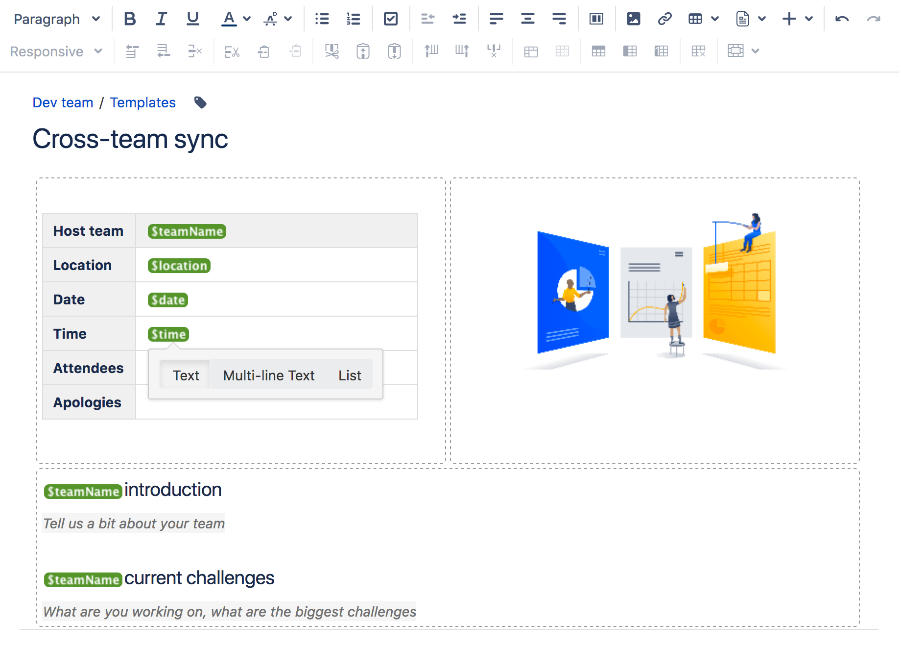901x647 pixels.
Task: Open the Templates breadcrumb link
Action: click(x=142, y=102)
